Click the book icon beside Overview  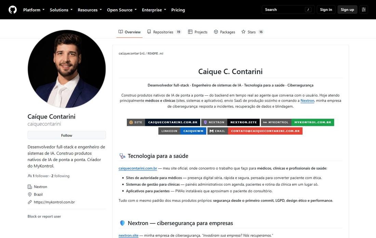click(x=121, y=32)
